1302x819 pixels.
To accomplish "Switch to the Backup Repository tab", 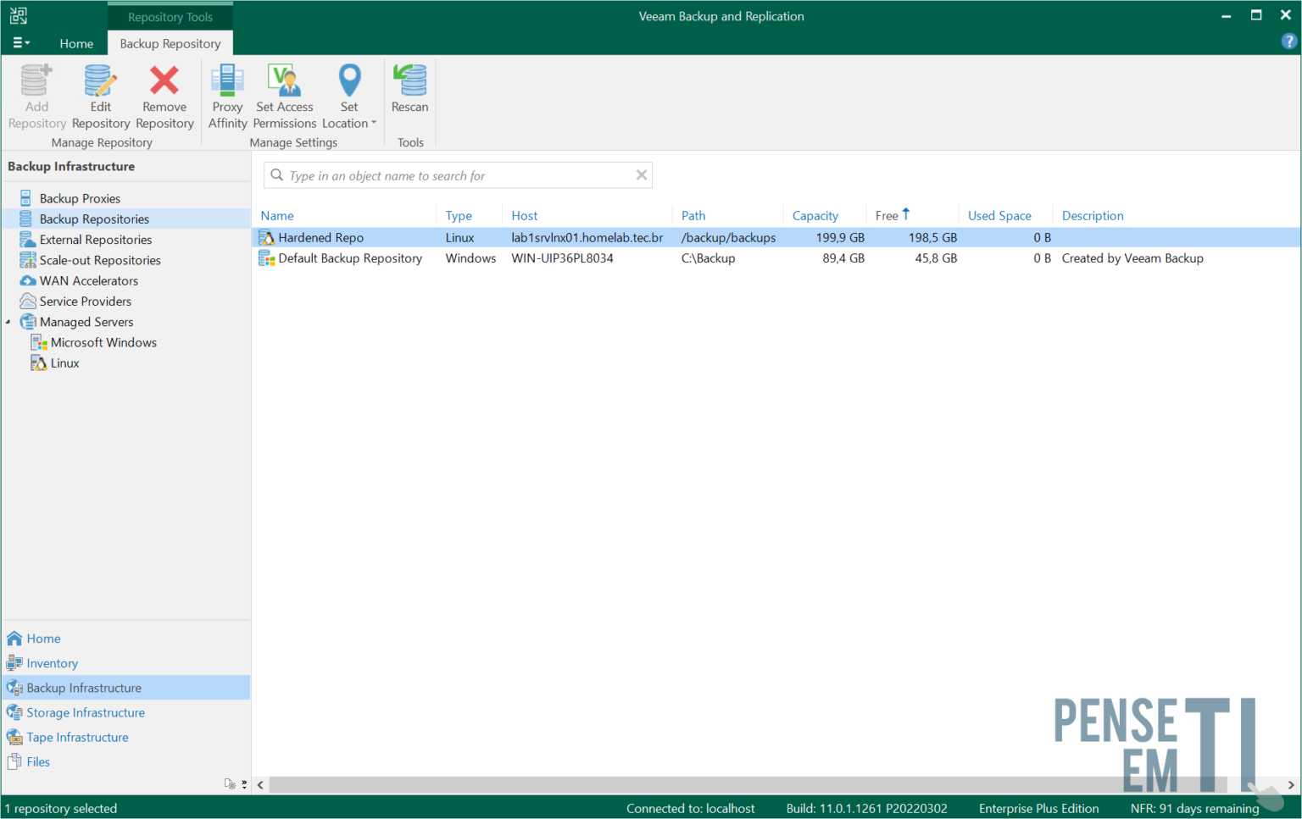I will 170,43.
